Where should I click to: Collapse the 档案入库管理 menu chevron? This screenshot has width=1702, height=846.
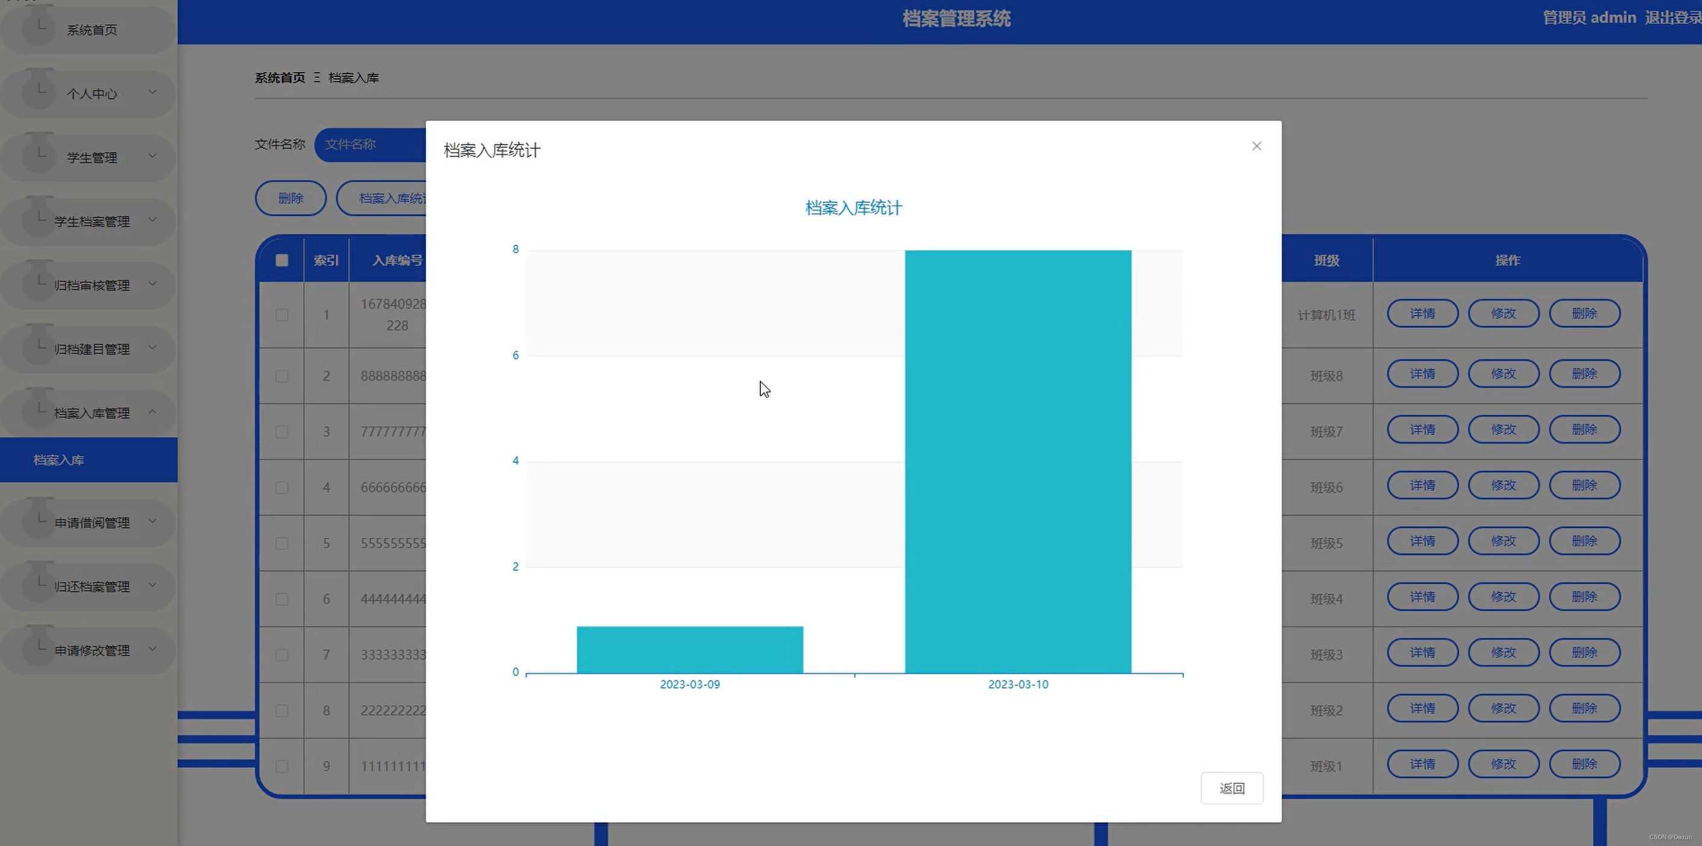click(153, 411)
